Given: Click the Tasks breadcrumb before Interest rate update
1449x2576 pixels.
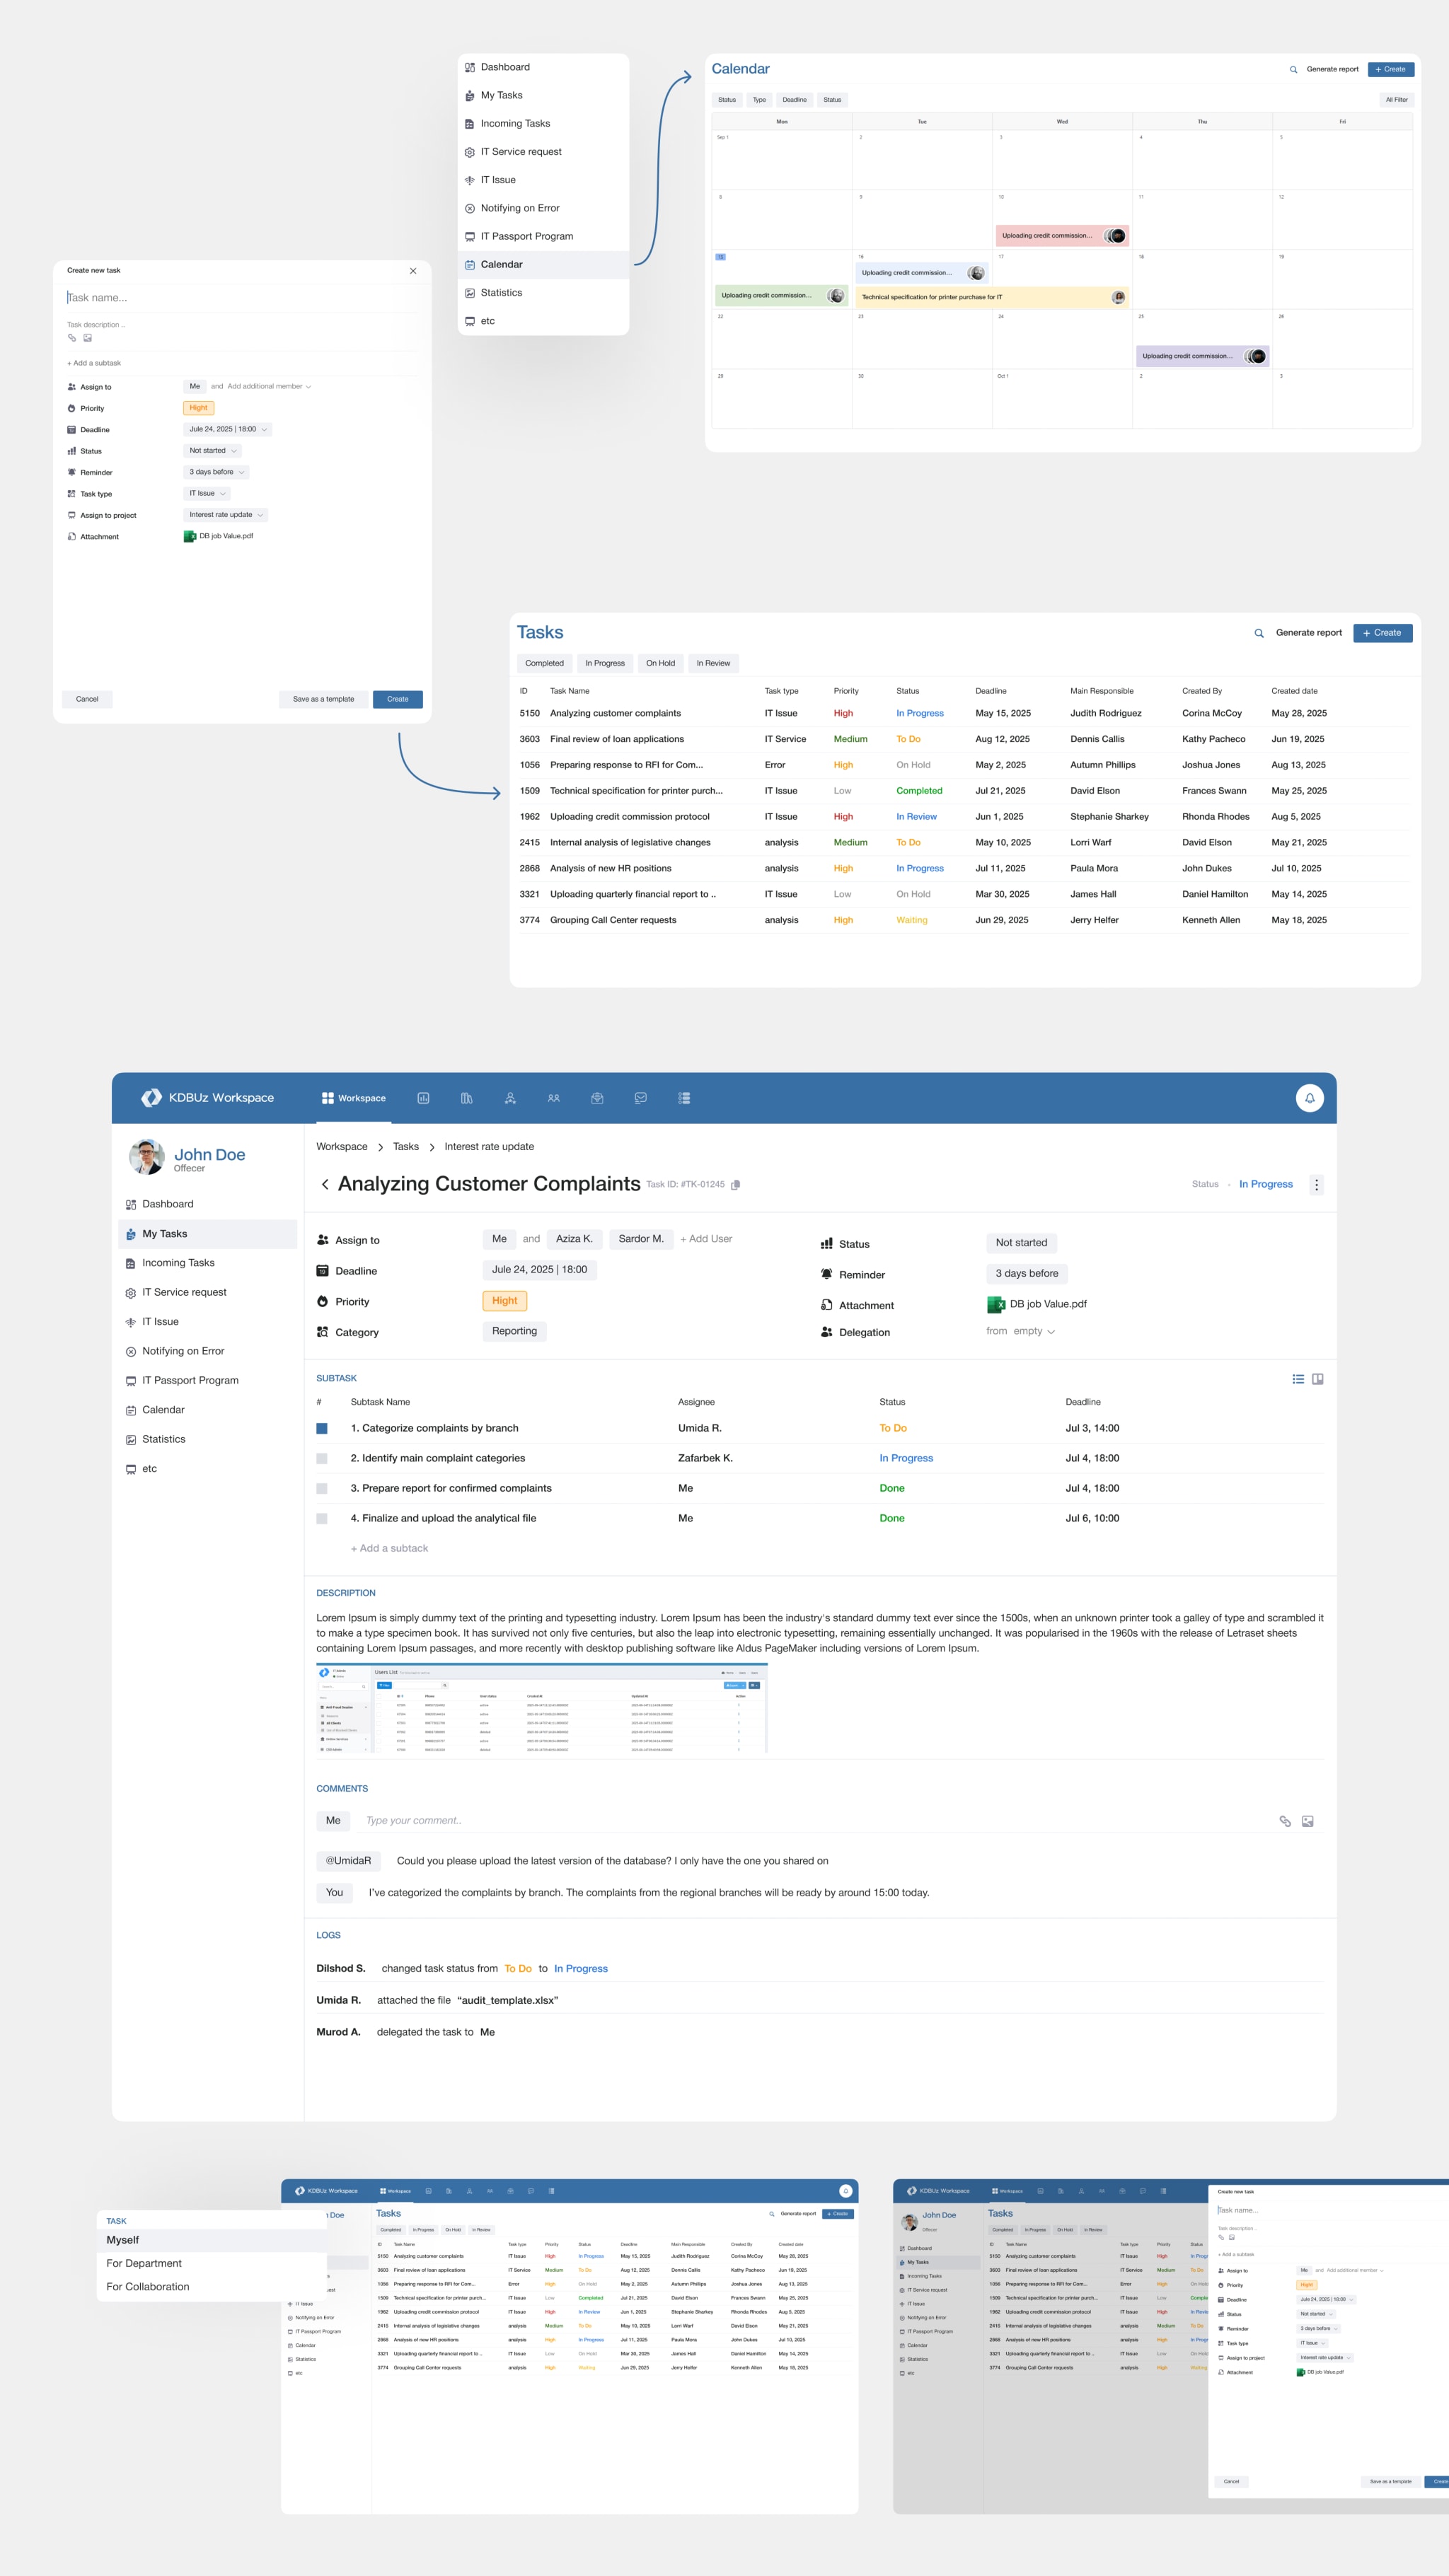Looking at the screenshot, I should (406, 1147).
